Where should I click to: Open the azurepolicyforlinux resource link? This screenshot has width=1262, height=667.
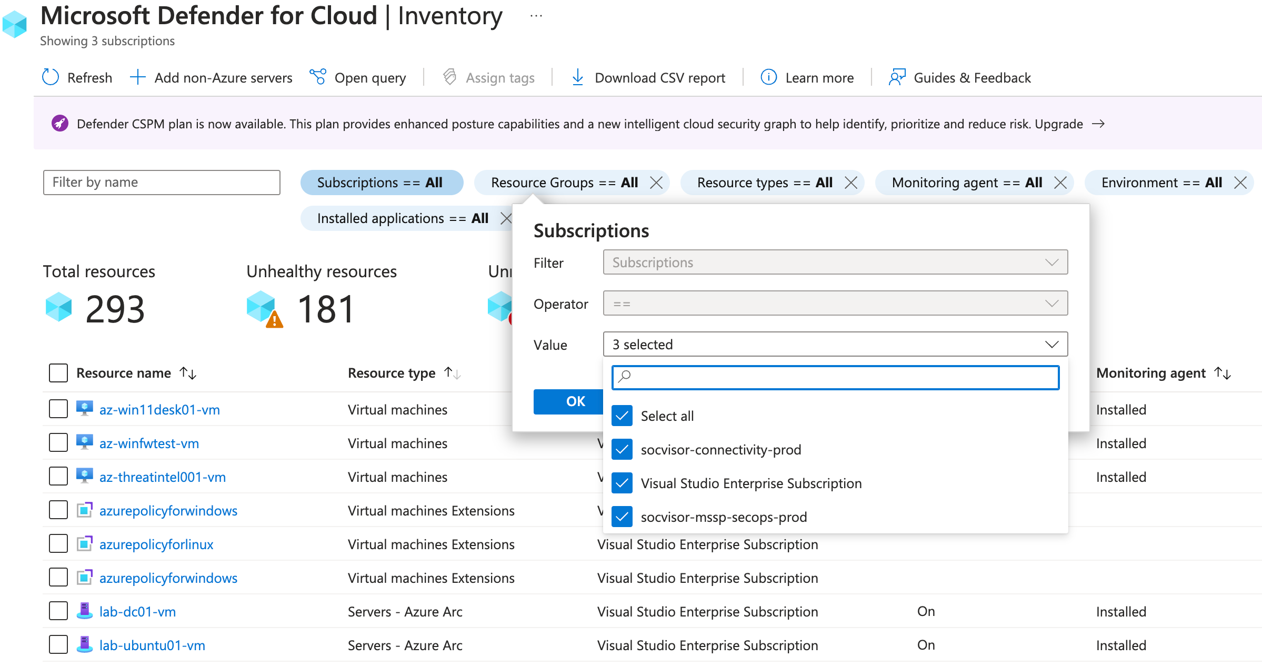(156, 544)
